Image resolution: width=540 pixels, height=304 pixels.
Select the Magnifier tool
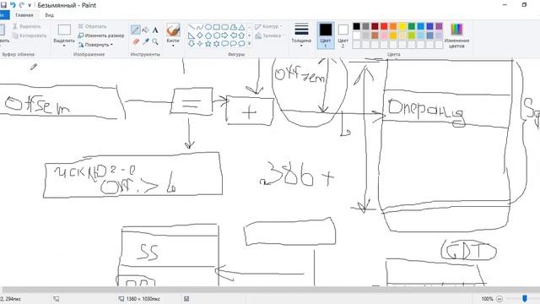coord(155,41)
